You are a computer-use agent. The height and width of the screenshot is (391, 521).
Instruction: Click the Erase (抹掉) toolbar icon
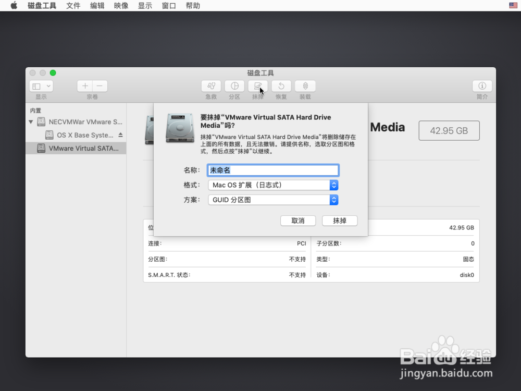[258, 86]
